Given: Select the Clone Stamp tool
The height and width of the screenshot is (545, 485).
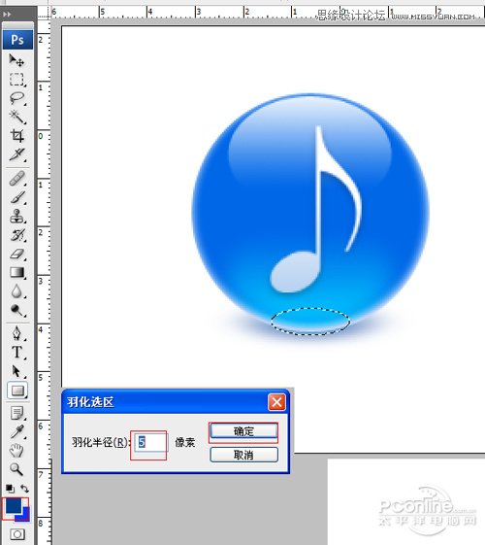Looking at the screenshot, I should click(x=16, y=216).
